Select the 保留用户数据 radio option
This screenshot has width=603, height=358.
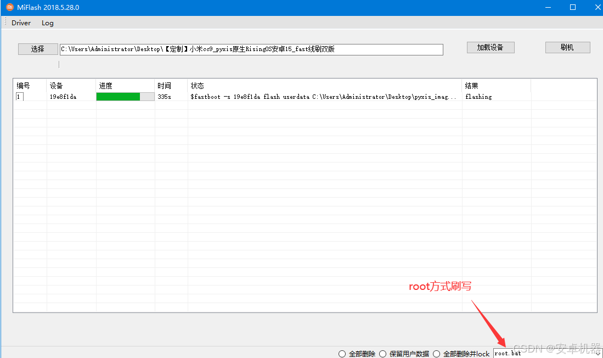[404, 354]
